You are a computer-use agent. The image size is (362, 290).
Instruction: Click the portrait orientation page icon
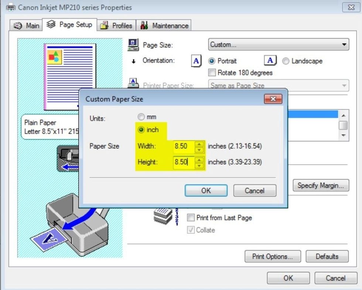[197, 61]
